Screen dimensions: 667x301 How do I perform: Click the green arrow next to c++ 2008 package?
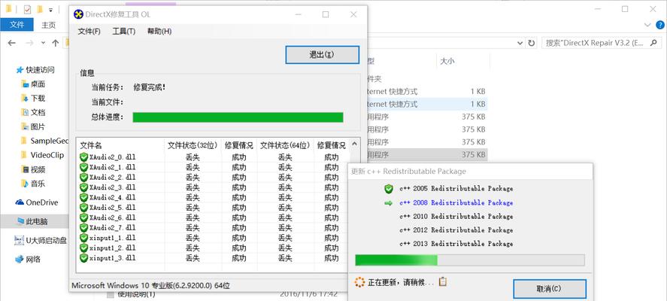coord(388,203)
